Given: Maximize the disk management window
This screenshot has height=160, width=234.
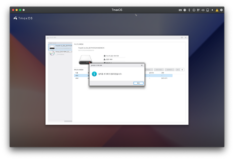Looking at the screenshot, I should click(182, 37).
